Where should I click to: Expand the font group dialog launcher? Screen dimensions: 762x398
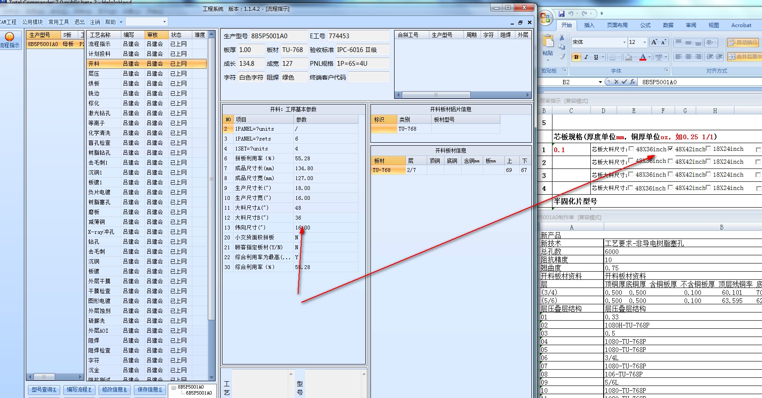[666, 70]
